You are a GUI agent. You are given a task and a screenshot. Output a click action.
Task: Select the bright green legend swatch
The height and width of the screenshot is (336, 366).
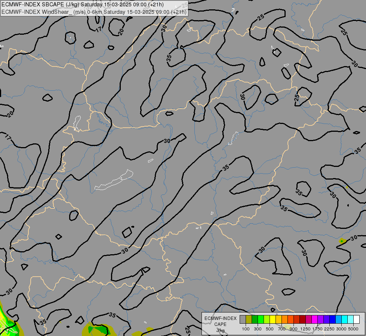tap(261, 319)
